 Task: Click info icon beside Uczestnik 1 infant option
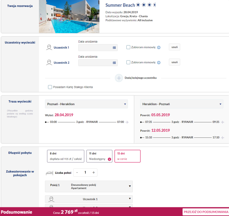tap(159, 48)
